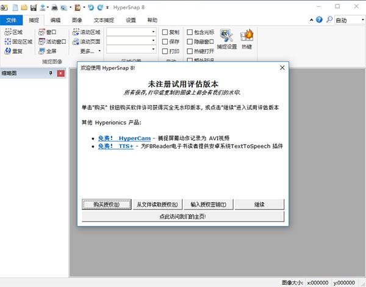The width and height of the screenshot is (366, 287).
Task: Click the blue help question mark icon
Action: [x=319, y=20]
